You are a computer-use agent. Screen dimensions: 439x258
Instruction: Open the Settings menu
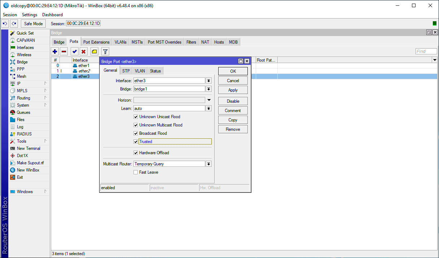pos(29,15)
